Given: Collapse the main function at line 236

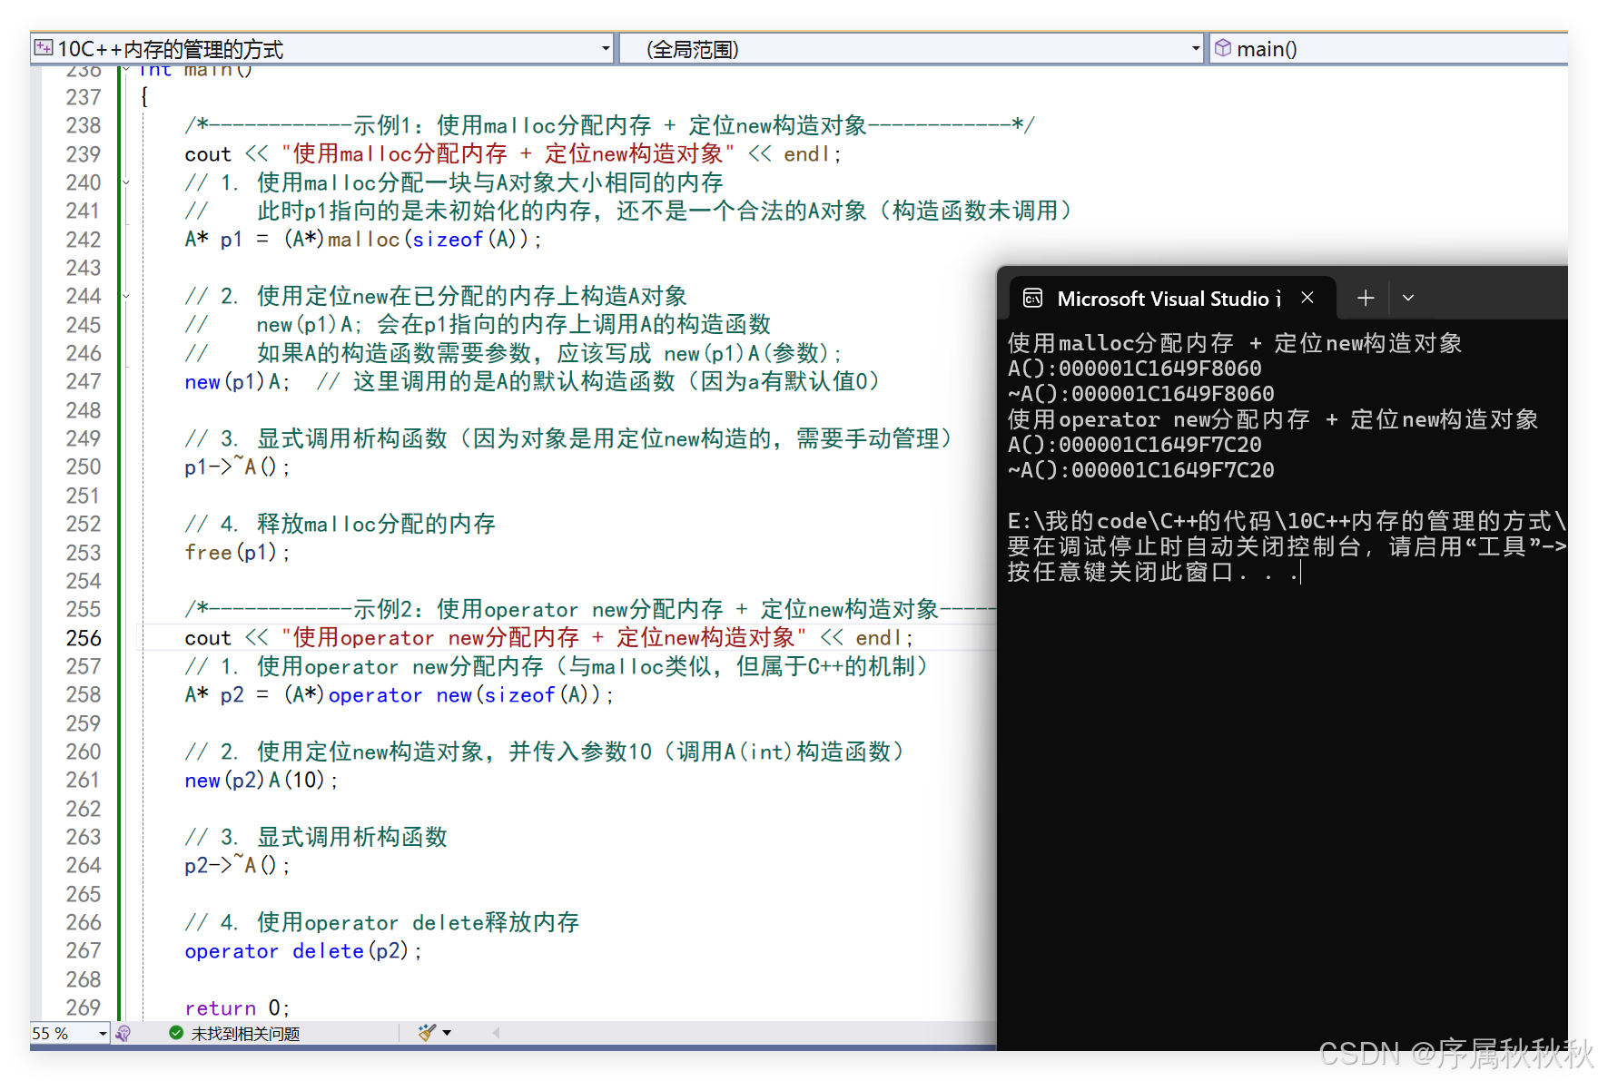Looking at the screenshot, I should coord(126,69).
